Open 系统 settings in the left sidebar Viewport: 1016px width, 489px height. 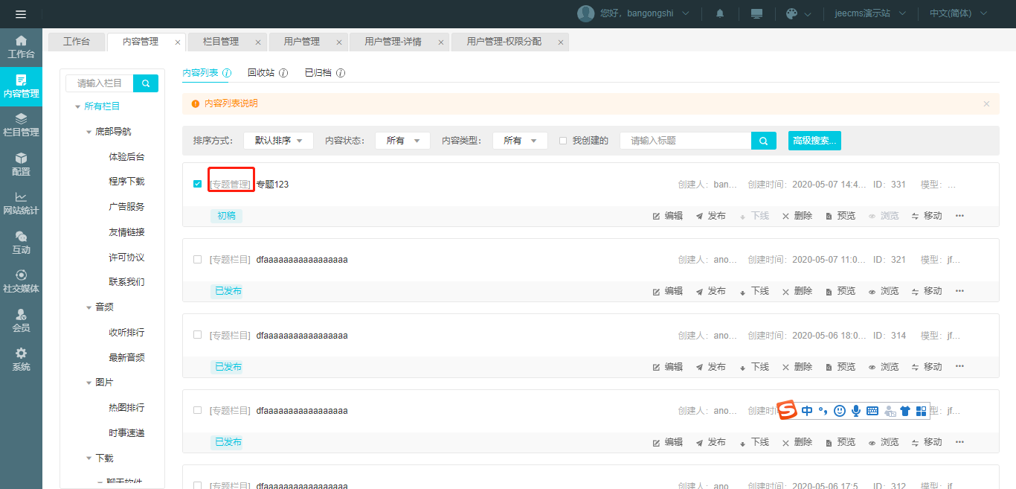pyautogui.click(x=21, y=359)
